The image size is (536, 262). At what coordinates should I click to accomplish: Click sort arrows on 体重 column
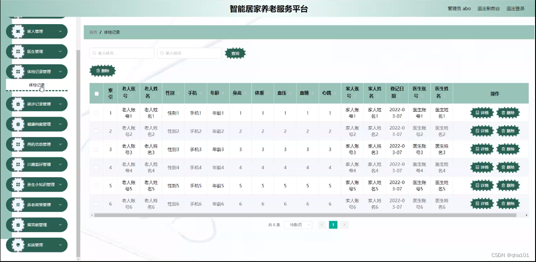pyautogui.click(x=267, y=93)
